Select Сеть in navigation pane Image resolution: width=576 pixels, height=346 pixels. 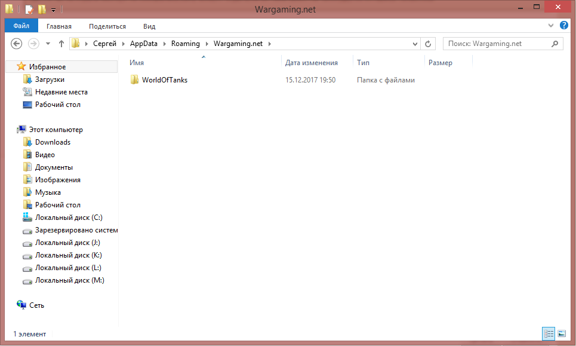(x=36, y=305)
